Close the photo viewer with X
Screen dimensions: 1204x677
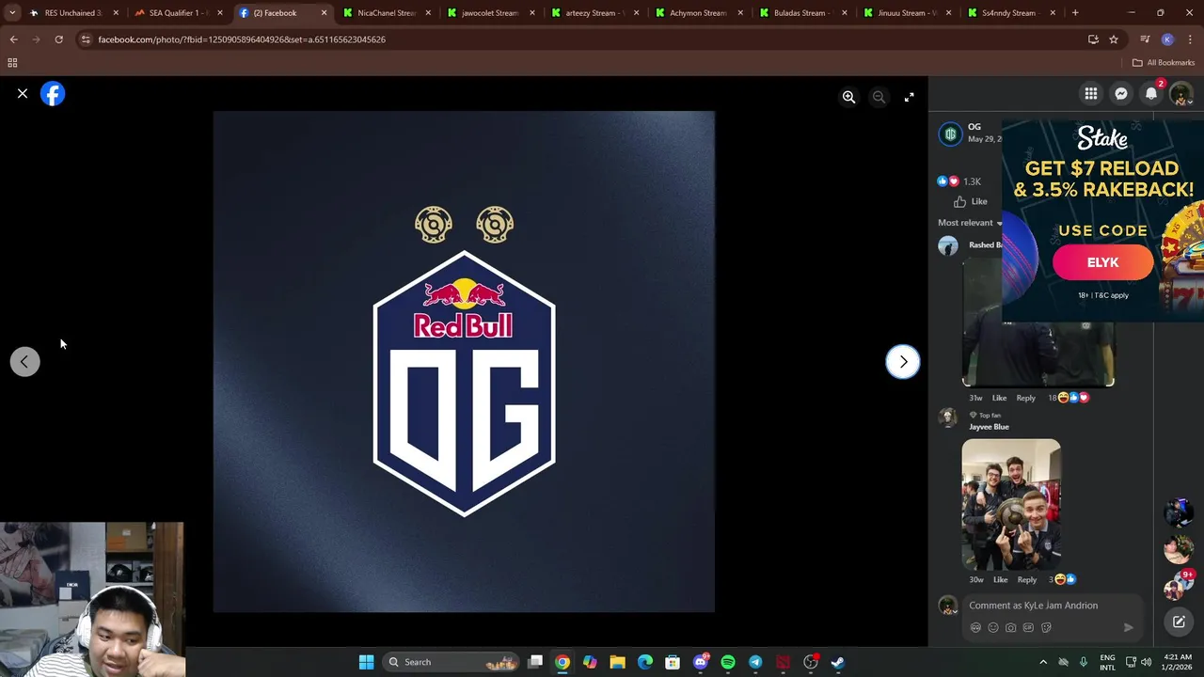[x=23, y=94]
